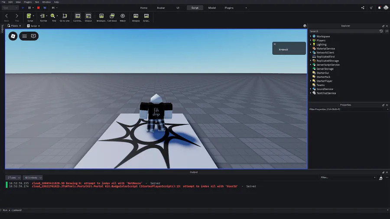Open the in-game Roblox menu button
The height and width of the screenshot is (219, 390).
point(13,36)
